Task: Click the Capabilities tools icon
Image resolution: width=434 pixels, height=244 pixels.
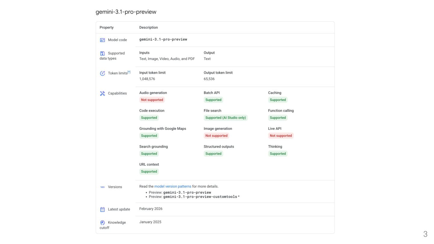Action: click(x=102, y=93)
